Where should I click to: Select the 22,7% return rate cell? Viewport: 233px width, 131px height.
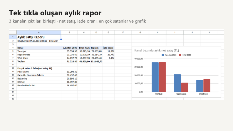click(x=108, y=55)
